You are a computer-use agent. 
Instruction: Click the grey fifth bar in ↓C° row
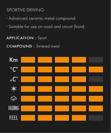point(96,79)
